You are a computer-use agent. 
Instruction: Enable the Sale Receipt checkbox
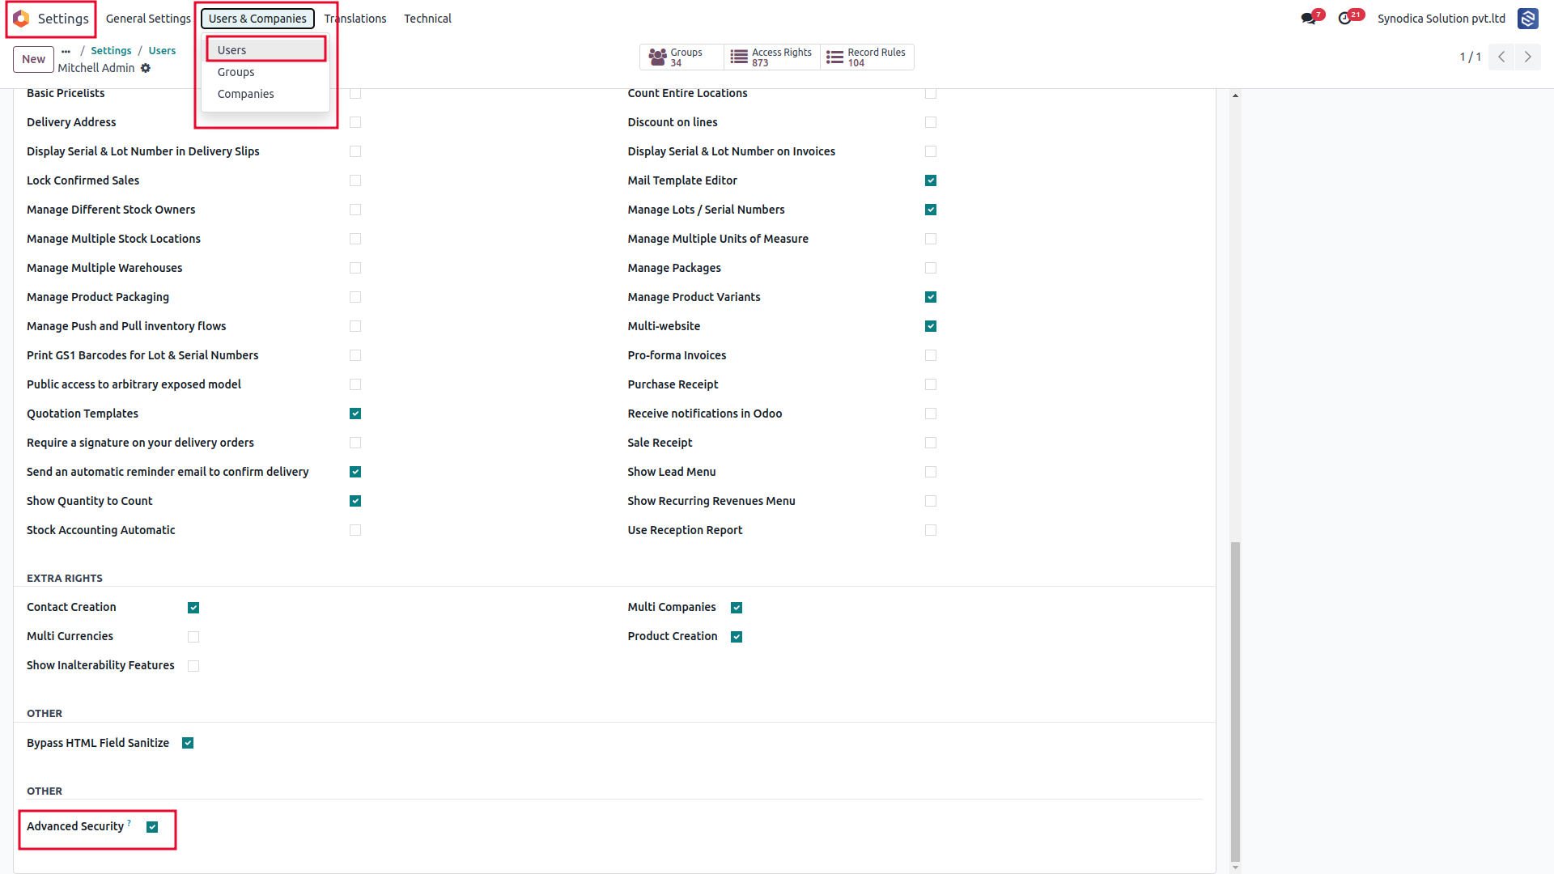point(931,443)
